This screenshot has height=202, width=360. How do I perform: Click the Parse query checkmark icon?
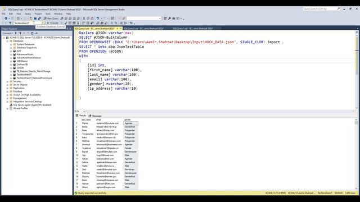point(66,23)
